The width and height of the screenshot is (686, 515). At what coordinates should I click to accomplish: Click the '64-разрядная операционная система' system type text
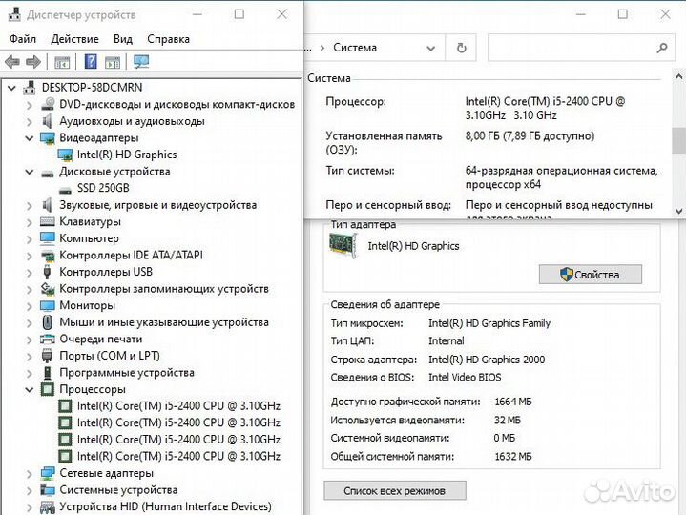(x=560, y=171)
